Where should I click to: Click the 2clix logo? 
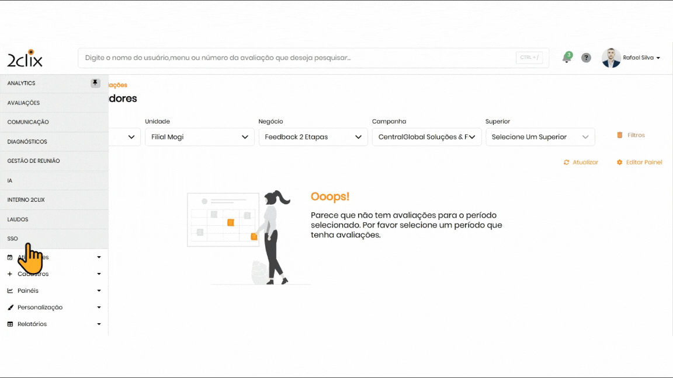(25, 58)
